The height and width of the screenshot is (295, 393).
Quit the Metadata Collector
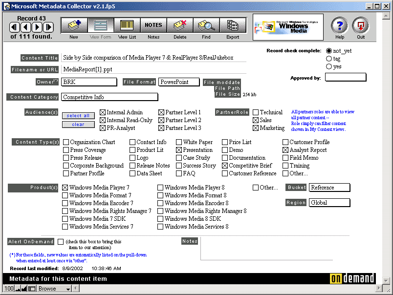click(x=361, y=25)
